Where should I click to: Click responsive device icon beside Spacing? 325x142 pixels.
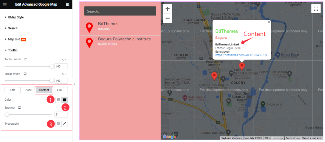click(x=19, y=108)
